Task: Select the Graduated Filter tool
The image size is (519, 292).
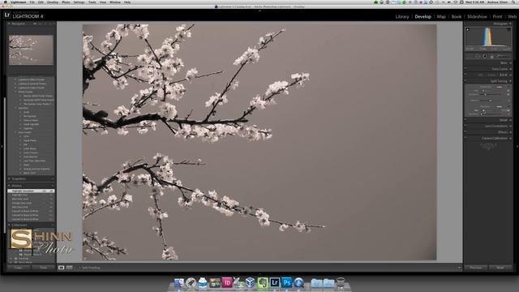Action: point(492,56)
